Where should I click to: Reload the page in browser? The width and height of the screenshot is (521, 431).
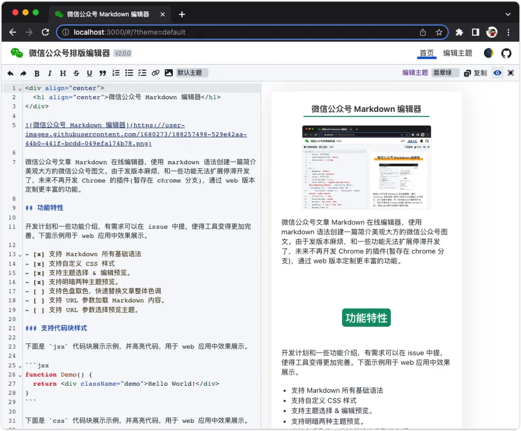[x=46, y=32]
